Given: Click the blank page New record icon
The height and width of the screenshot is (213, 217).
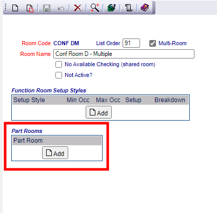Looking at the screenshot, I should pos(15,8).
